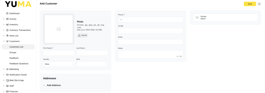The width and height of the screenshot is (265, 93).
Task: Go to Dashboard menu item
Action: pos(14,13)
